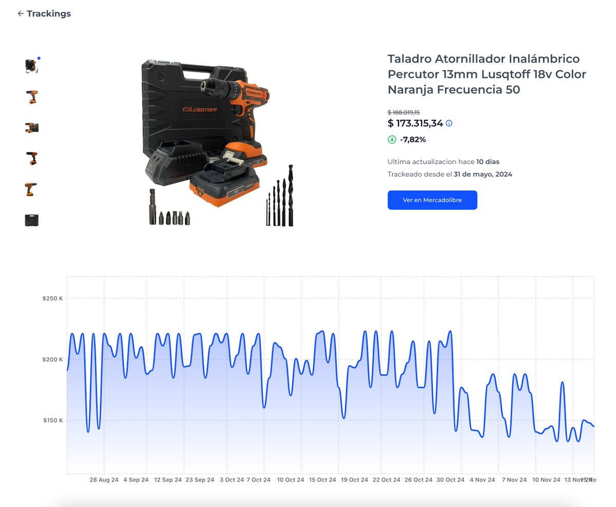
Task: Click the 30 Oct 24 date label
Action: pos(450,480)
